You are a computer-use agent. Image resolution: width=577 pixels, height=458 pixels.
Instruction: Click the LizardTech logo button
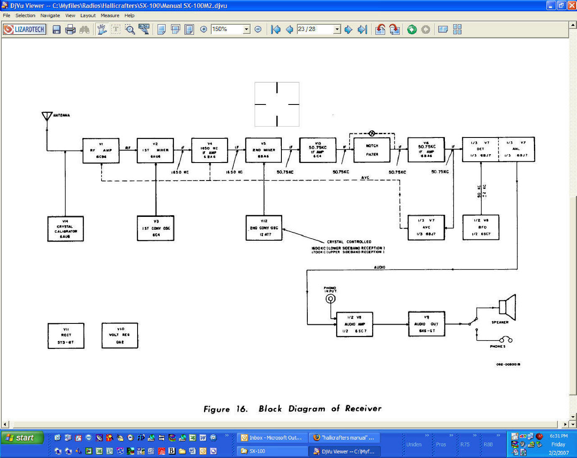coord(24,29)
